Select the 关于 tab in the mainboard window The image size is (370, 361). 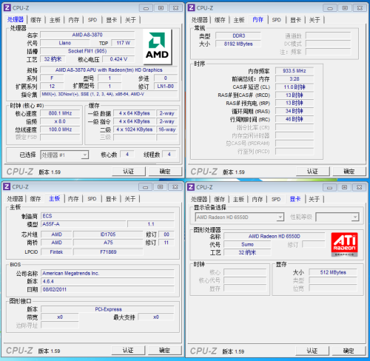click(129, 199)
